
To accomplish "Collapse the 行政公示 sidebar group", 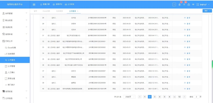I will (15, 41).
